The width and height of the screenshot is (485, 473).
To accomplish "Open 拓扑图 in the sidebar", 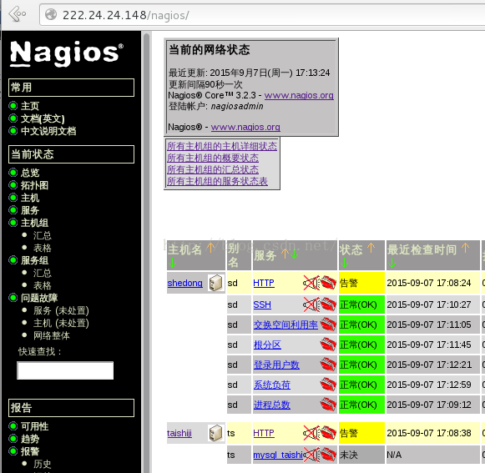I will coord(34,185).
